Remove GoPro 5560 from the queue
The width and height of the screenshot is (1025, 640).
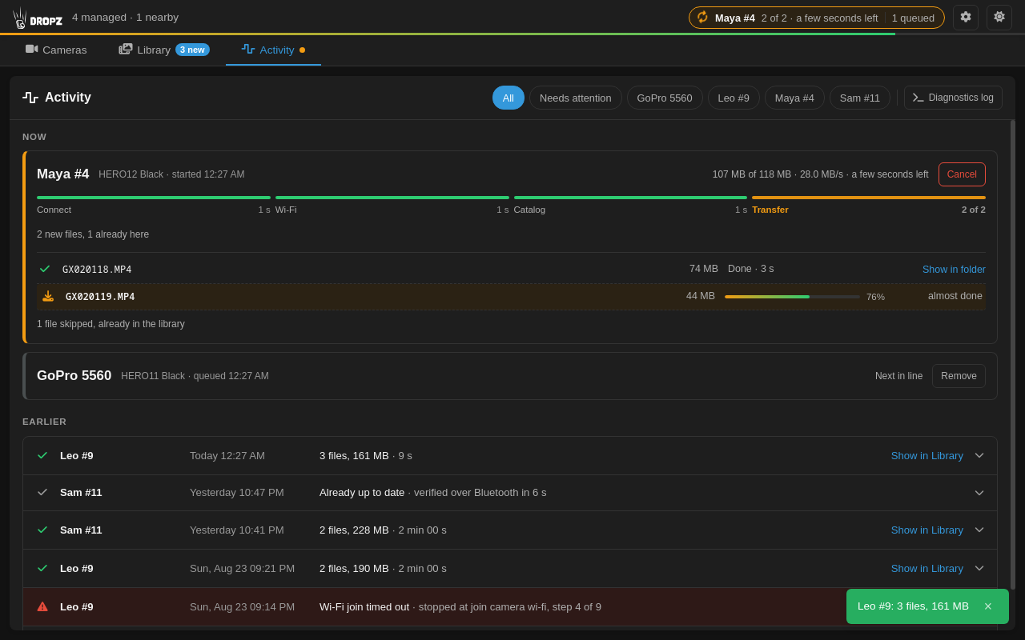click(x=959, y=376)
